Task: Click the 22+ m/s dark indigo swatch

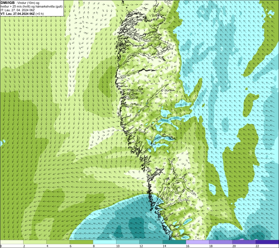Action: (x=267, y=242)
